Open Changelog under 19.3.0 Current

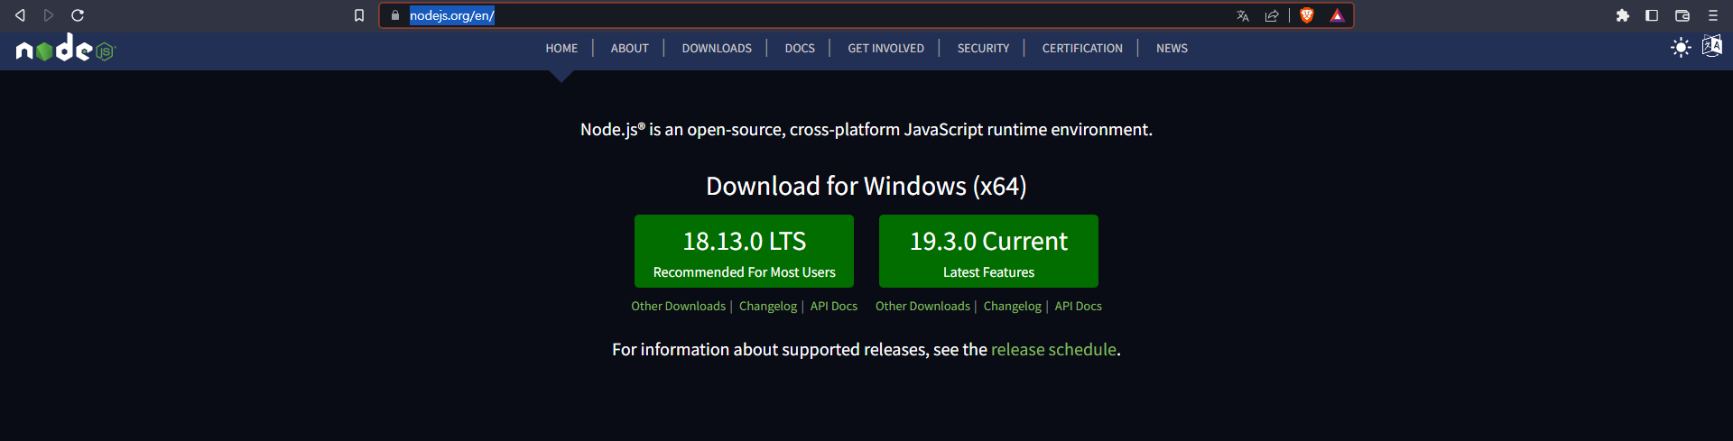tap(1013, 307)
